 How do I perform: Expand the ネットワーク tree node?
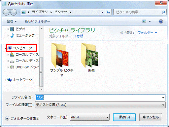tap(6, 80)
